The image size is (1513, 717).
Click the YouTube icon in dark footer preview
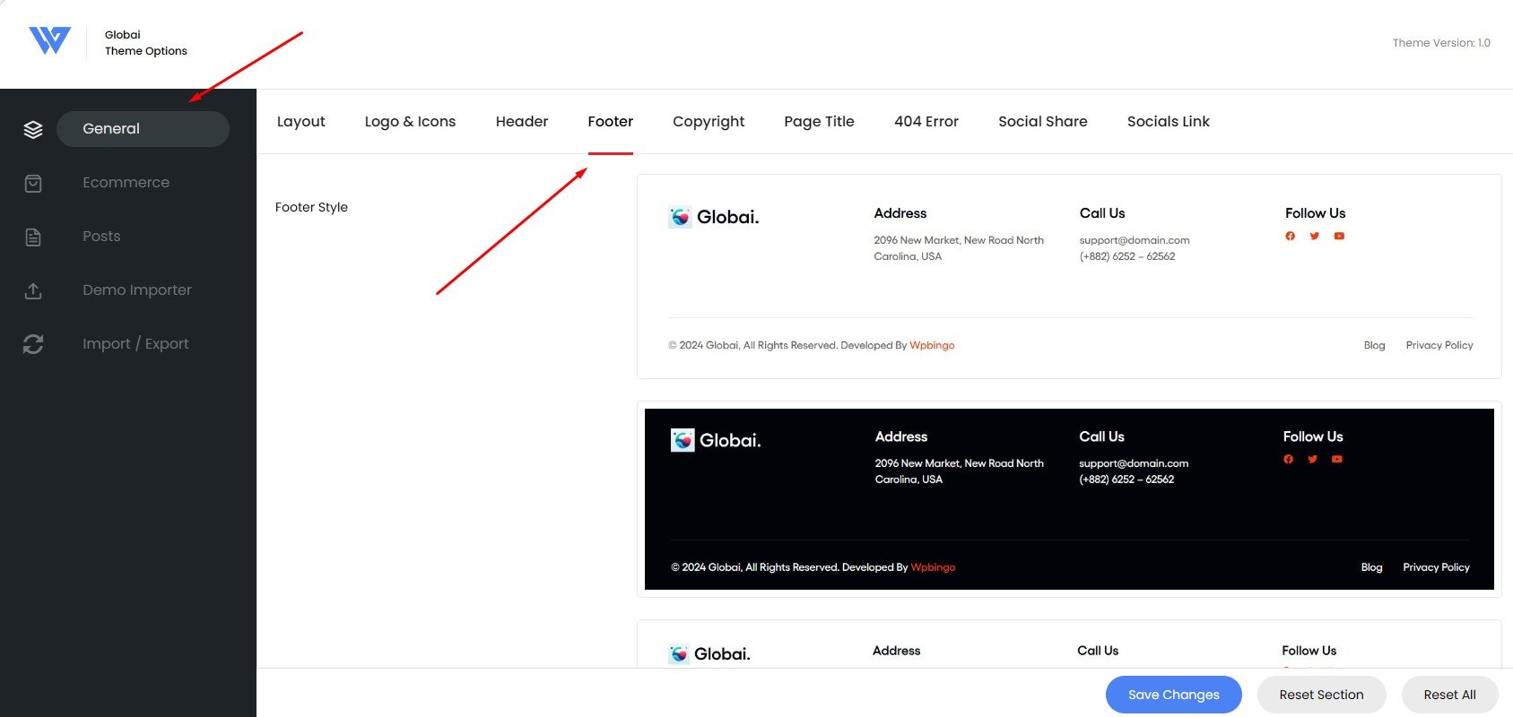coord(1336,459)
